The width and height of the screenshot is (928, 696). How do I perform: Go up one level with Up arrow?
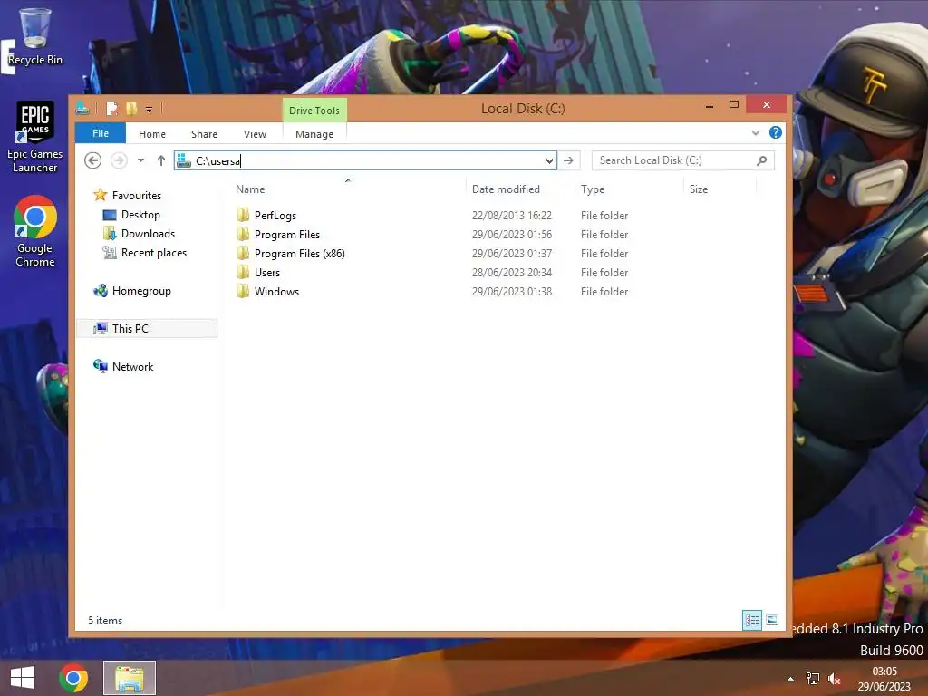[161, 160]
